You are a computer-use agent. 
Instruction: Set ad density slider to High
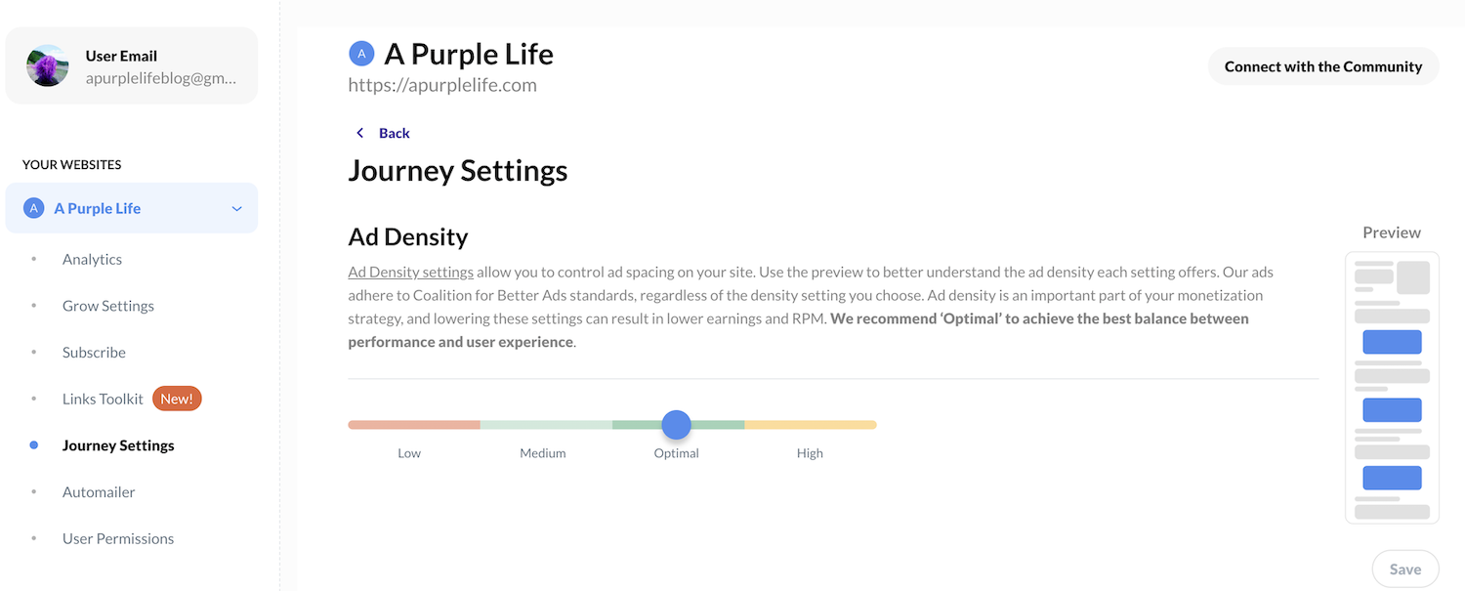(x=811, y=425)
